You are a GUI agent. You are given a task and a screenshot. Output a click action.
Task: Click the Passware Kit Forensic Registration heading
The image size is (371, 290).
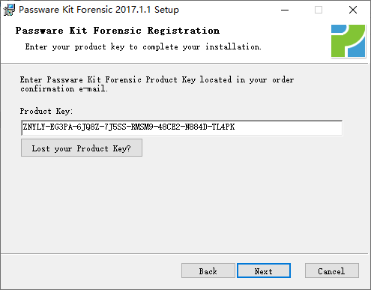[118, 31]
